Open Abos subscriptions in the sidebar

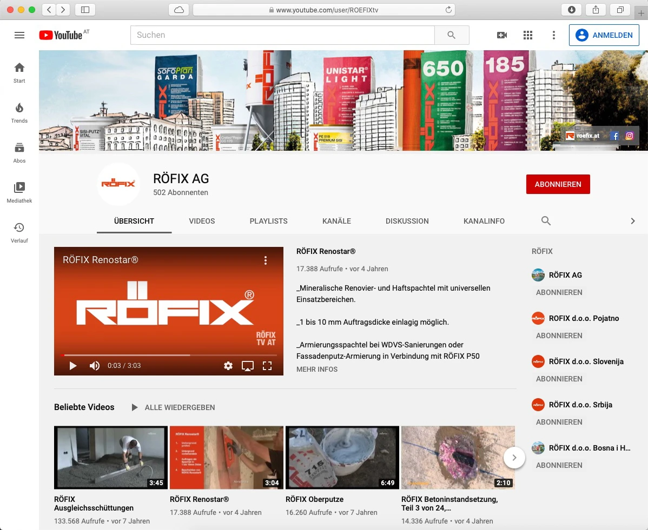19,153
